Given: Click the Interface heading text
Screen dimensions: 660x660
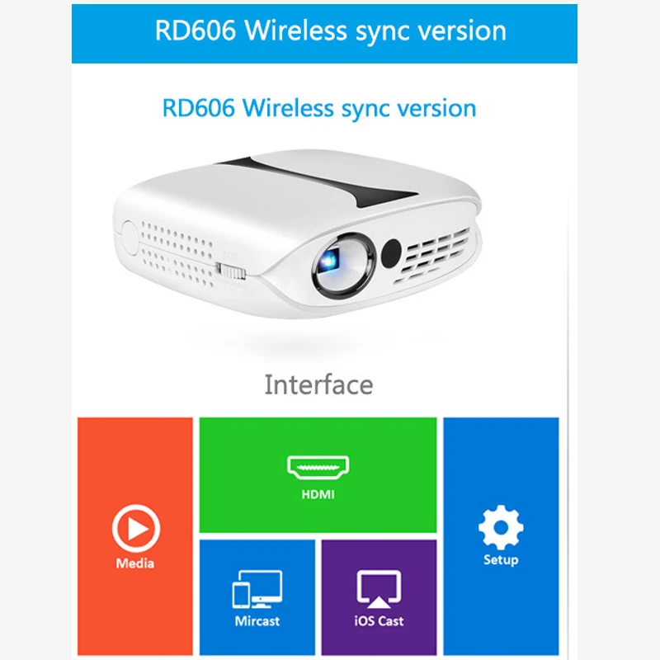Looking at the screenshot, I should pyautogui.click(x=318, y=384).
